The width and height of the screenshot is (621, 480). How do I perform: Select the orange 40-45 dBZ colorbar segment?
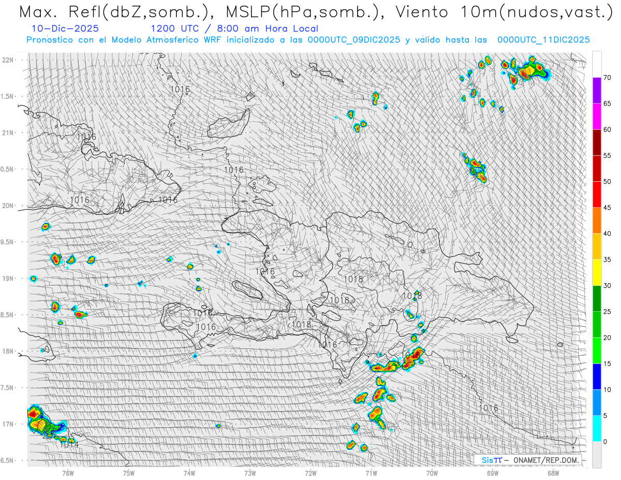click(597, 221)
